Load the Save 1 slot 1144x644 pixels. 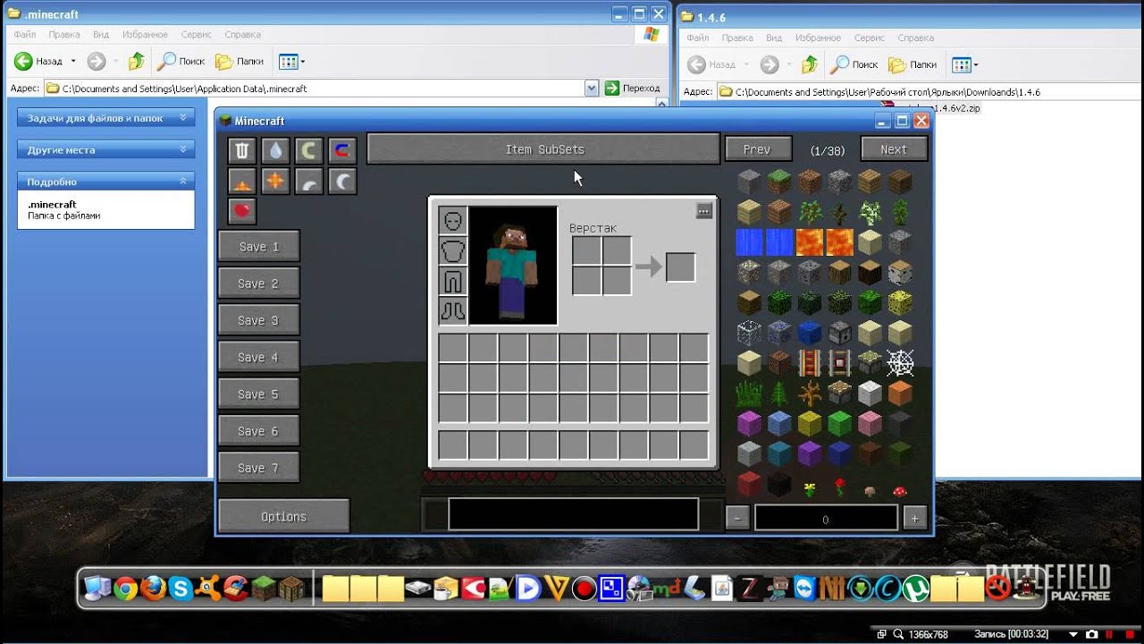click(x=258, y=247)
